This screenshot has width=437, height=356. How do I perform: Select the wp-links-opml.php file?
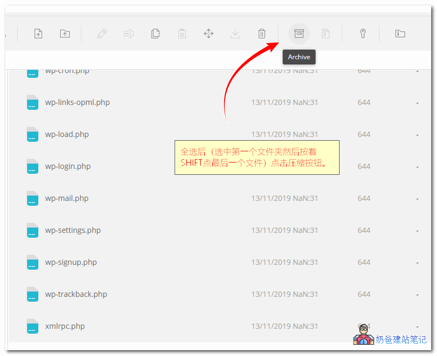[x=77, y=102]
